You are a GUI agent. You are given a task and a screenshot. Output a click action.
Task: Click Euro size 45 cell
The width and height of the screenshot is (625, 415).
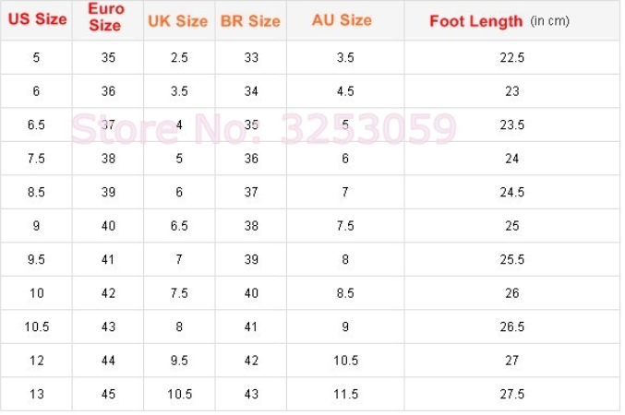[x=107, y=395]
